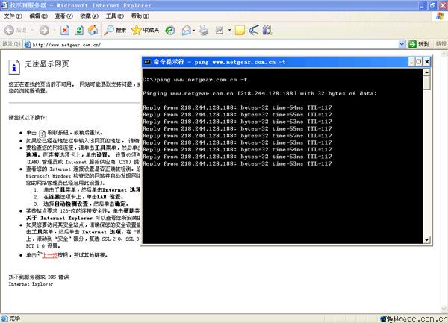
Task: Click the IE icon in browser title bar
Action: tap(4, 5)
